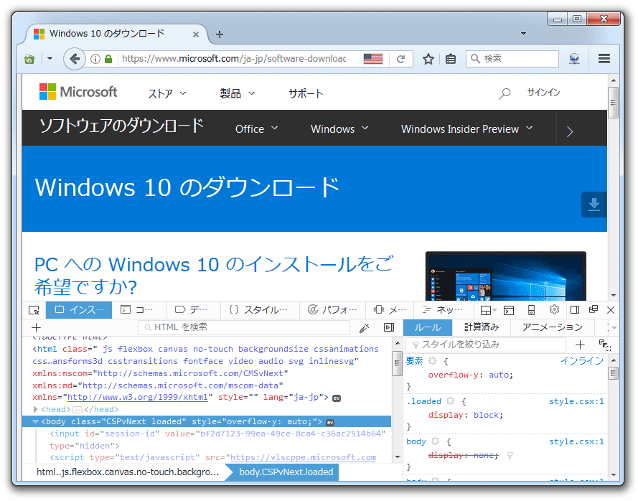
Task: Dock devtools to the side of the window
Action: [x=575, y=310]
